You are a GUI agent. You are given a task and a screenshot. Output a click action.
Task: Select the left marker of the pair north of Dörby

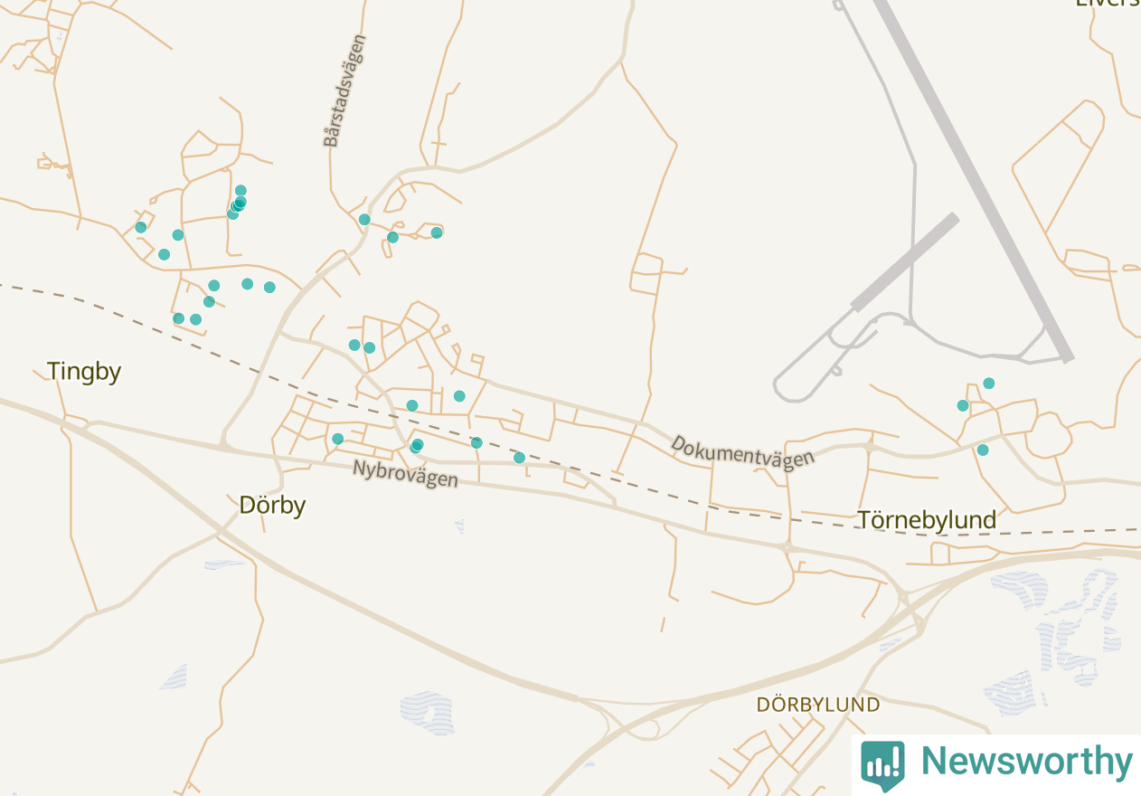pyautogui.click(x=354, y=345)
